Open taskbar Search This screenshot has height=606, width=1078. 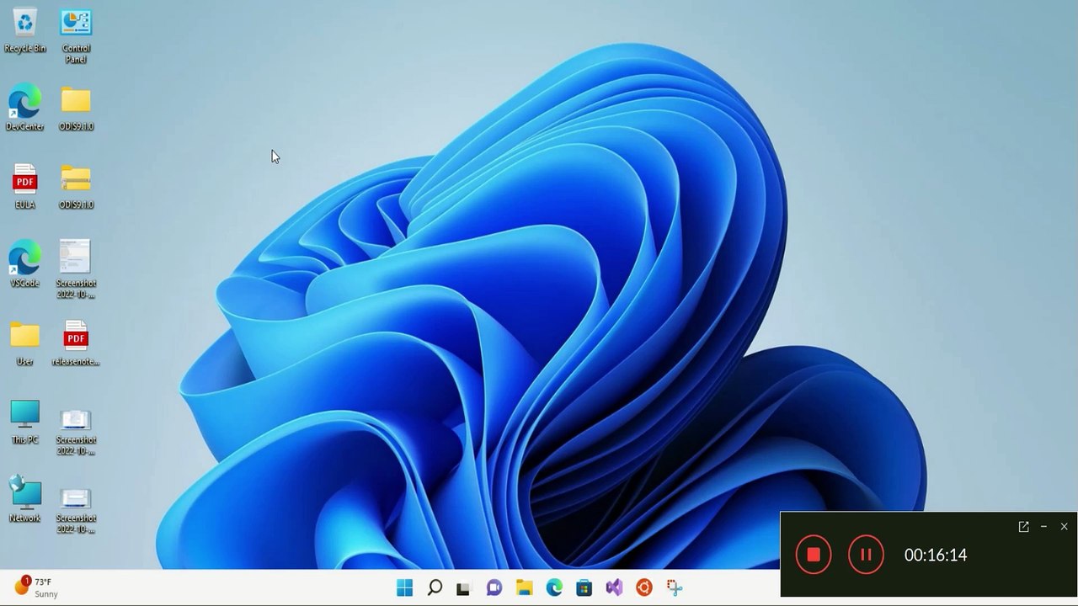click(x=435, y=587)
